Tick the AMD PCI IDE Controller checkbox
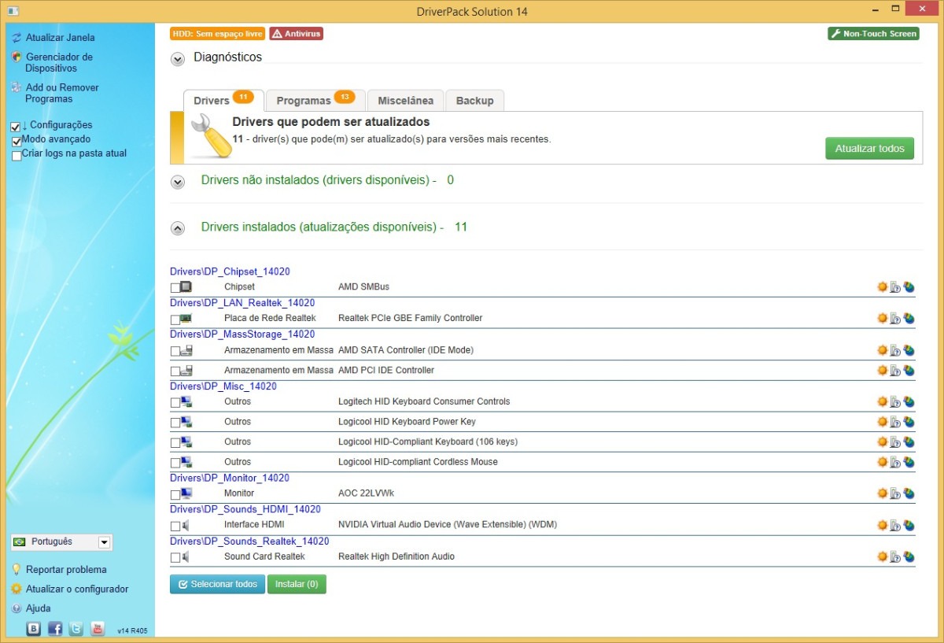Viewport: 944px width, 643px height. pyautogui.click(x=175, y=371)
